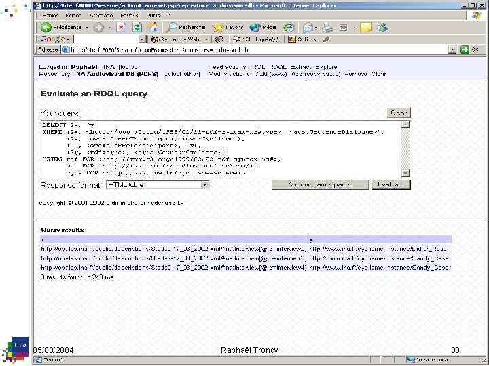Click the Intranet zone status icon

tap(410, 360)
